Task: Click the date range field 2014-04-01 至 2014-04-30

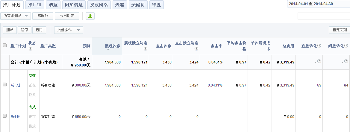Action: 317,4
